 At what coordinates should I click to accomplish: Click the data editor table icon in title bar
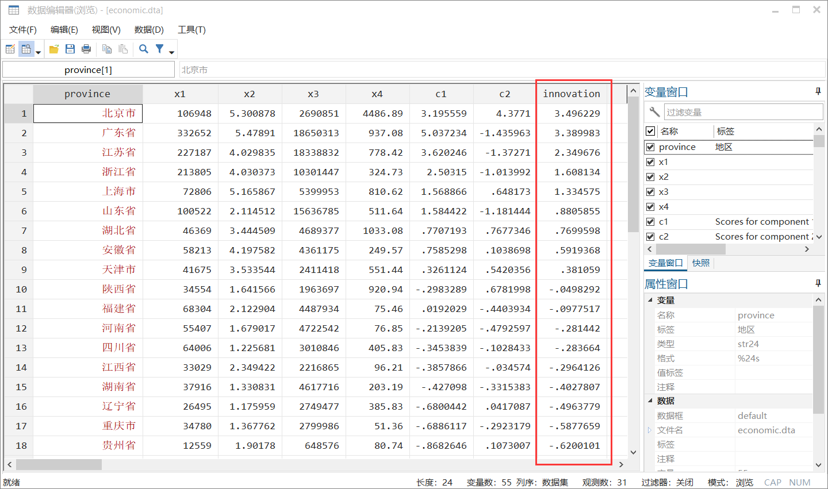point(14,10)
